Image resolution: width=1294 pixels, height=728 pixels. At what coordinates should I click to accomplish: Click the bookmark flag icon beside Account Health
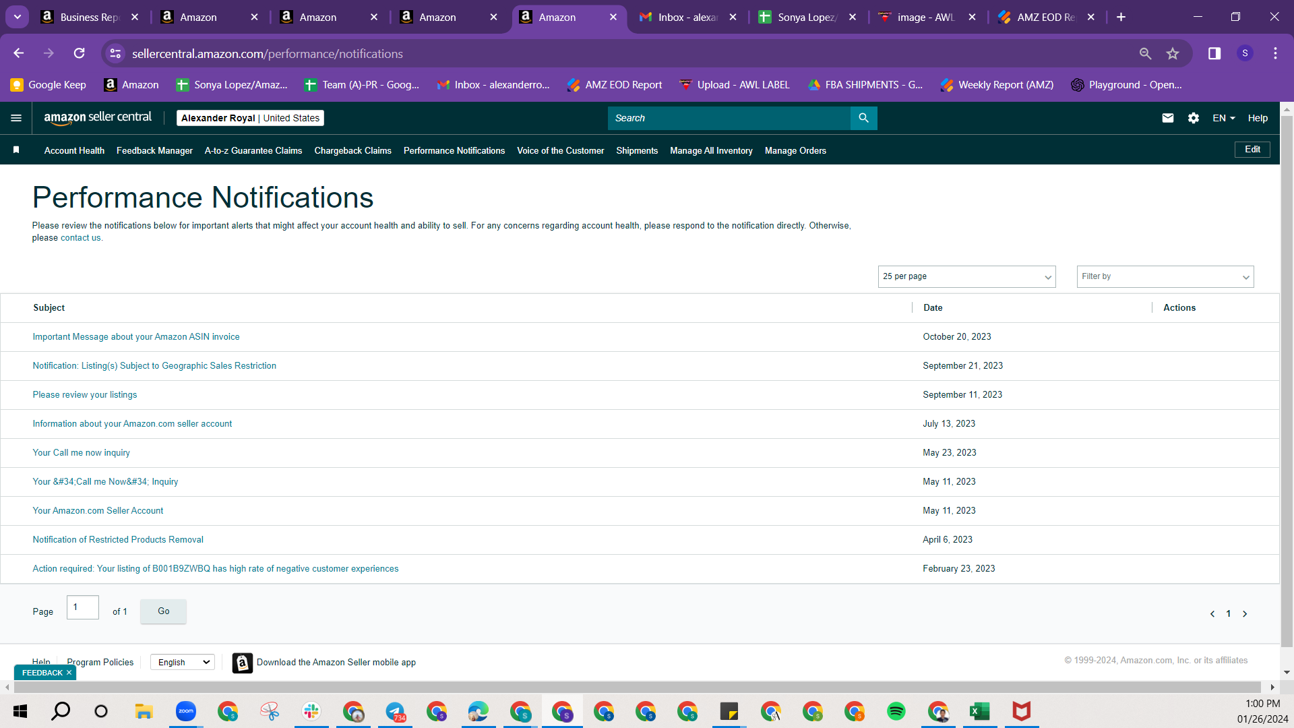tap(16, 150)
